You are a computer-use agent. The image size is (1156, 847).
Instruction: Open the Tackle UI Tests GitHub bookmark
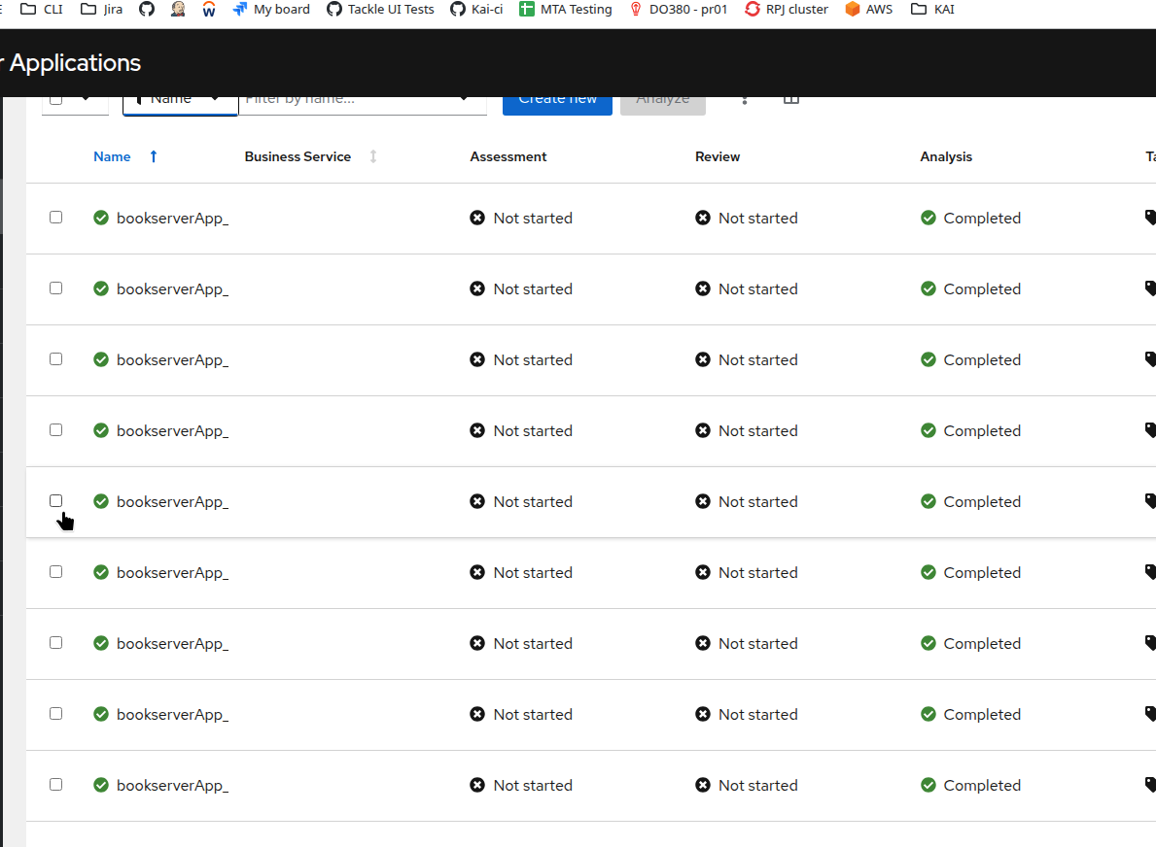point(380,10)
